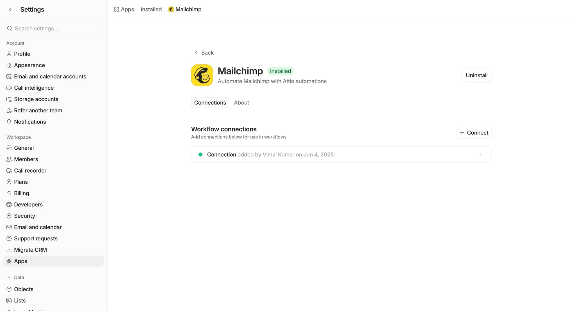Click the Mailchimp app logo thumbnail
The height and width of the screenshot is (311, 575).
point(202,75)
